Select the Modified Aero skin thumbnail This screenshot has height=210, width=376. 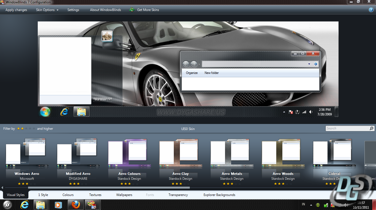click(78, 153)
